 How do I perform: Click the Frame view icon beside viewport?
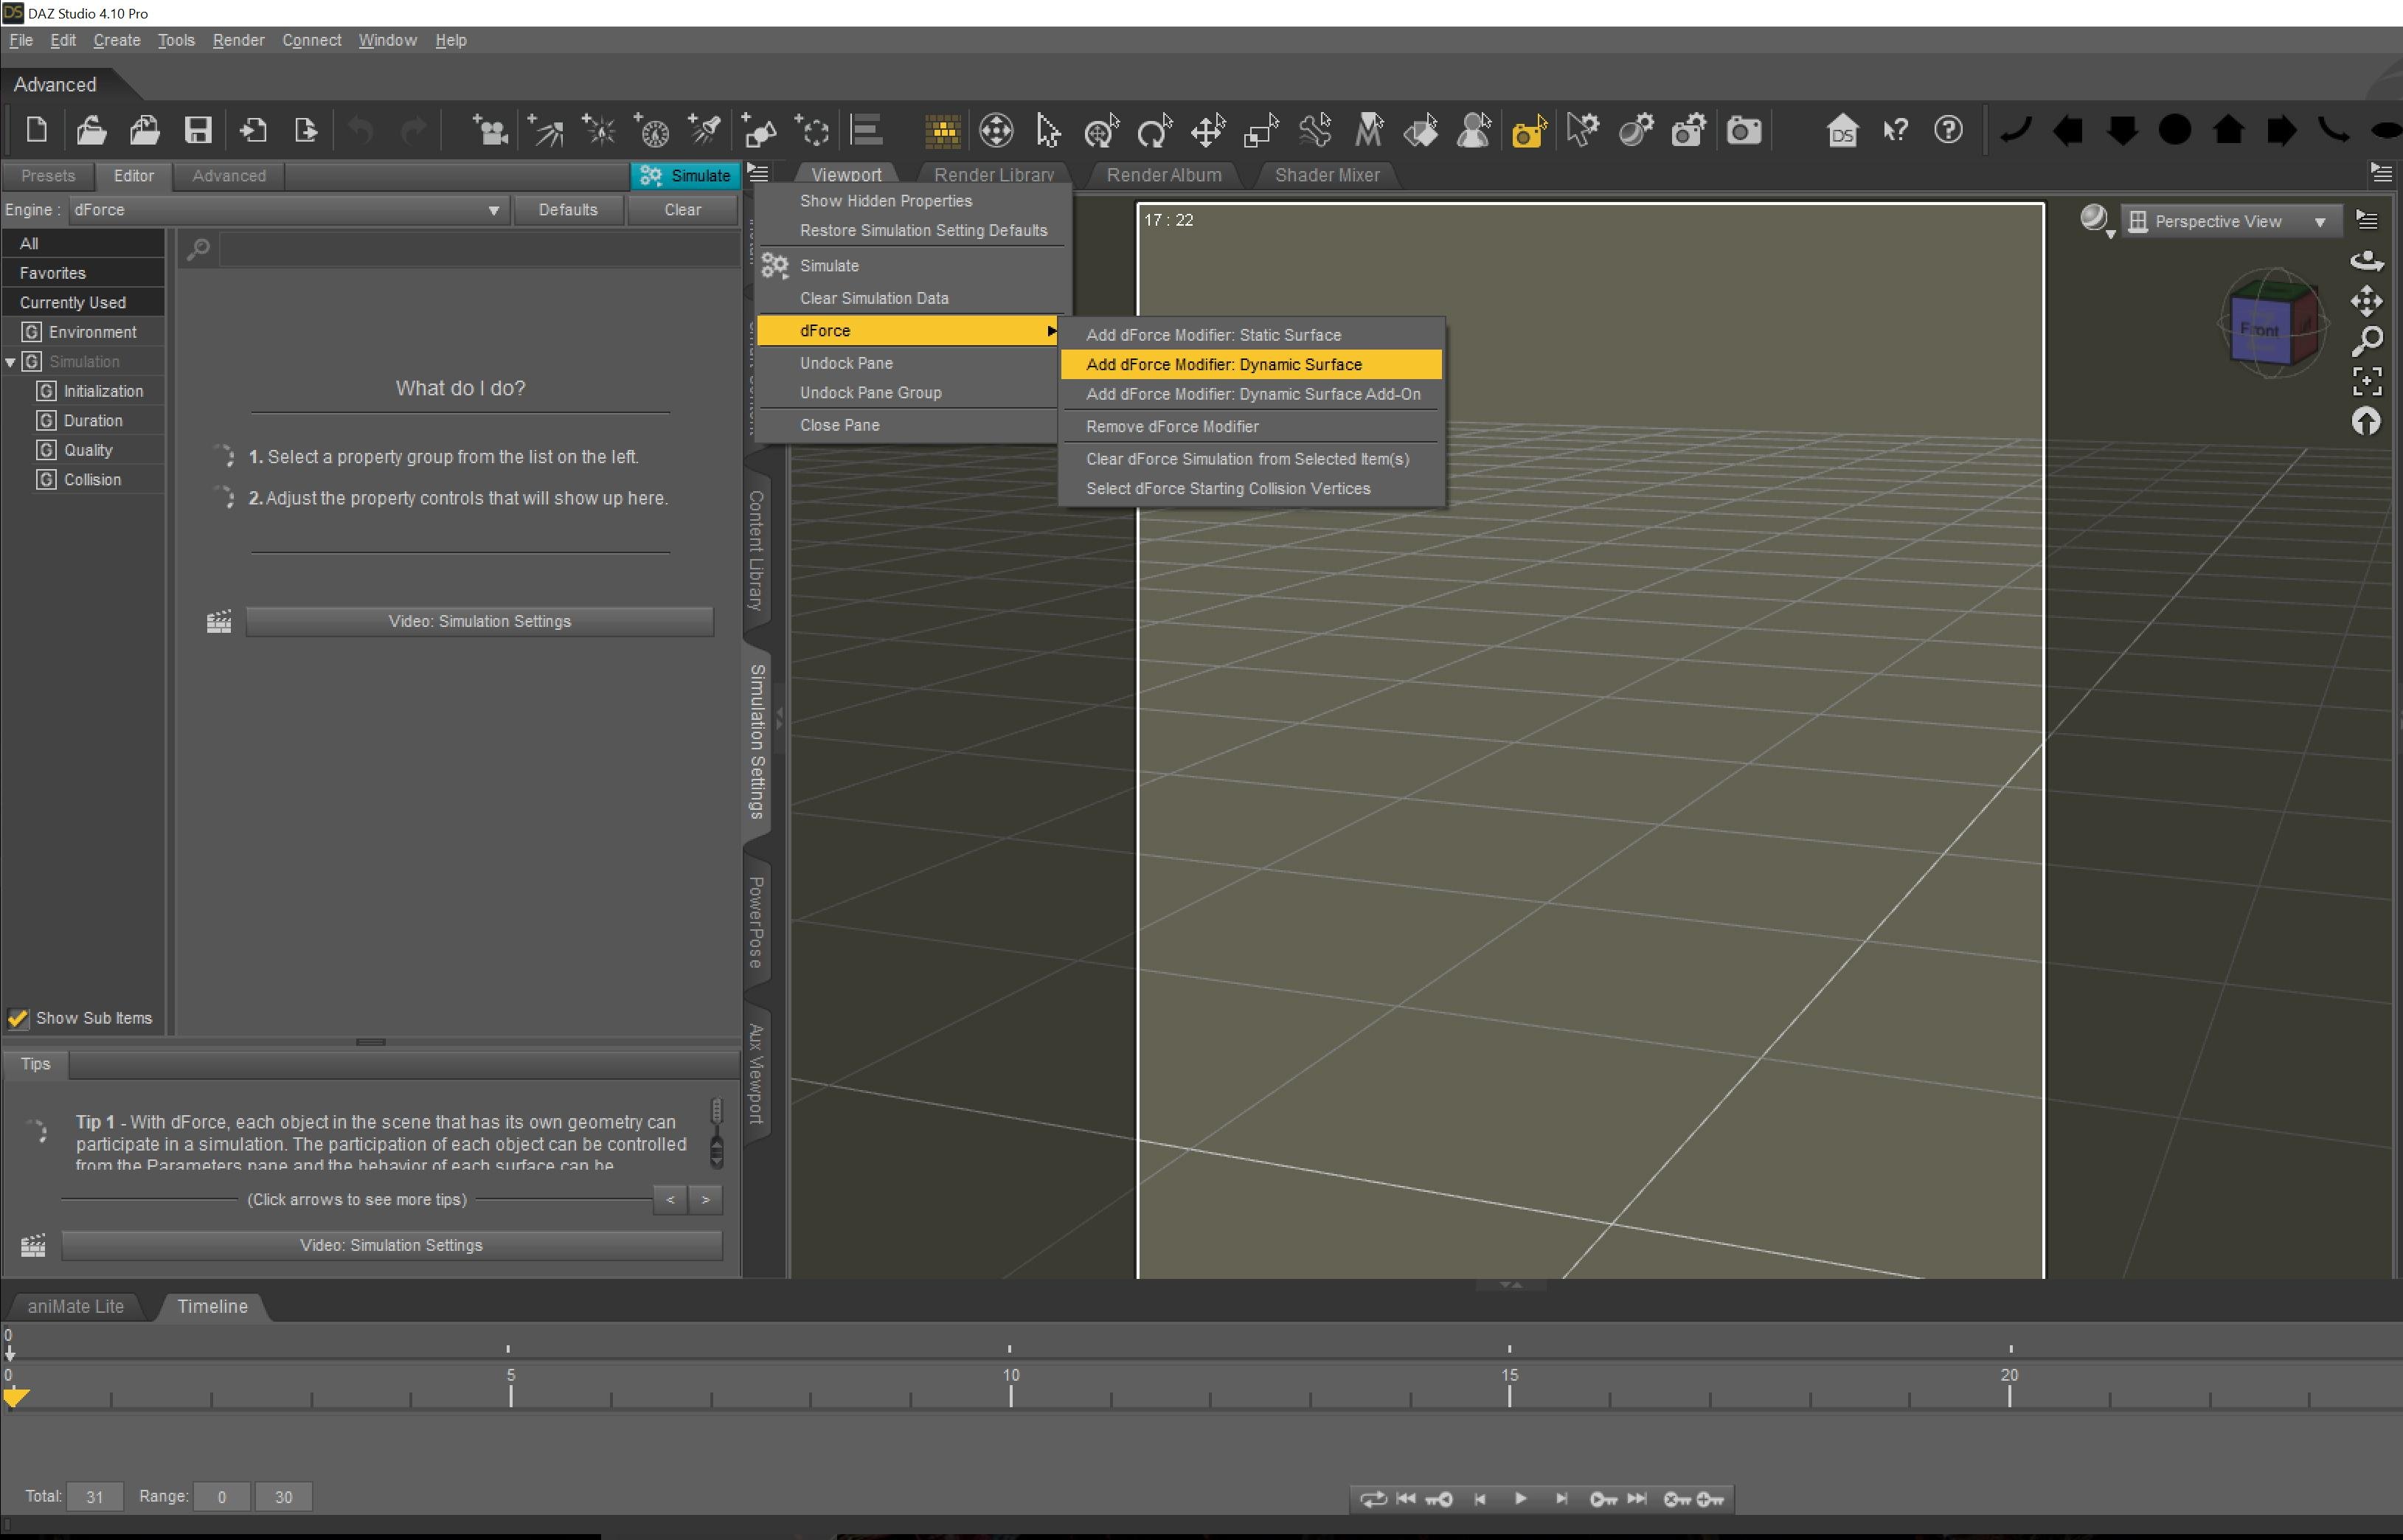point(2366,380)
